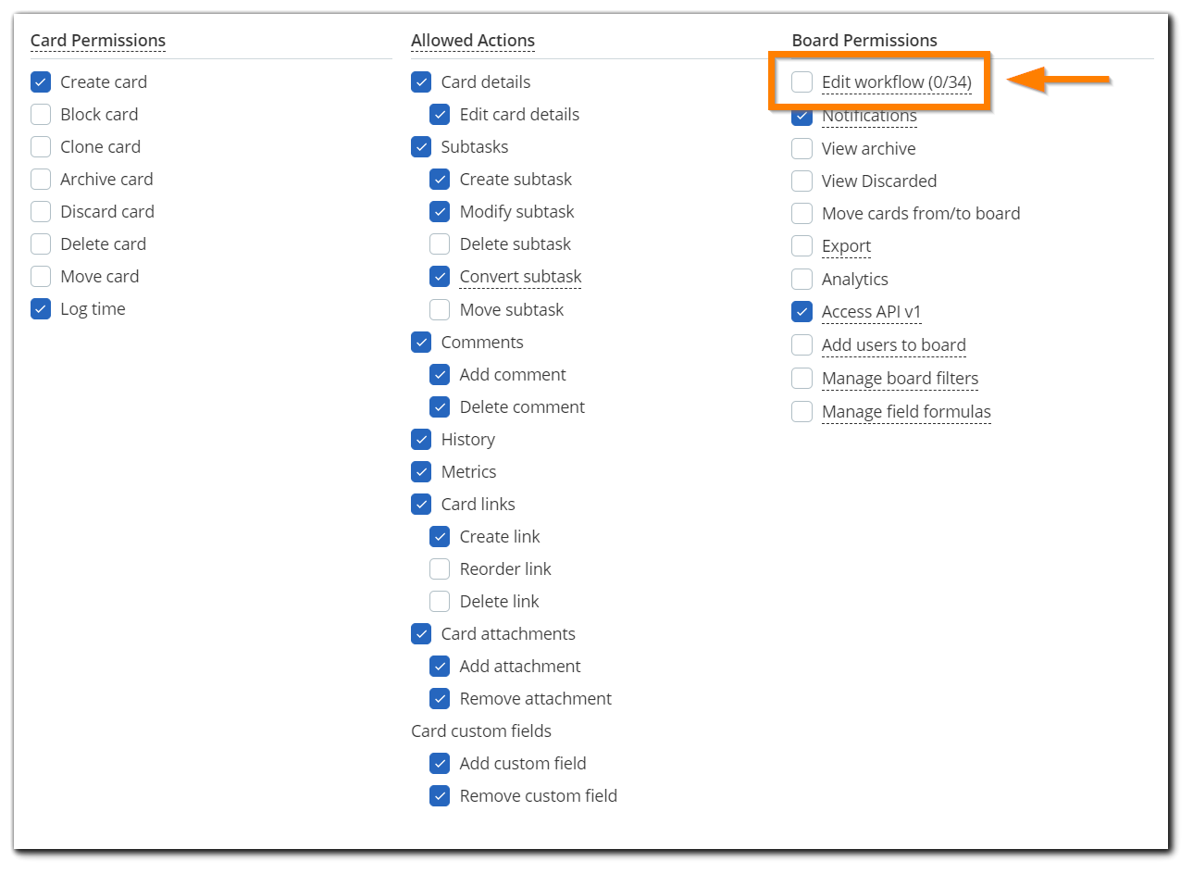Enable Archive card permission
The image size is (1193, 874).
tap(41, 179)
